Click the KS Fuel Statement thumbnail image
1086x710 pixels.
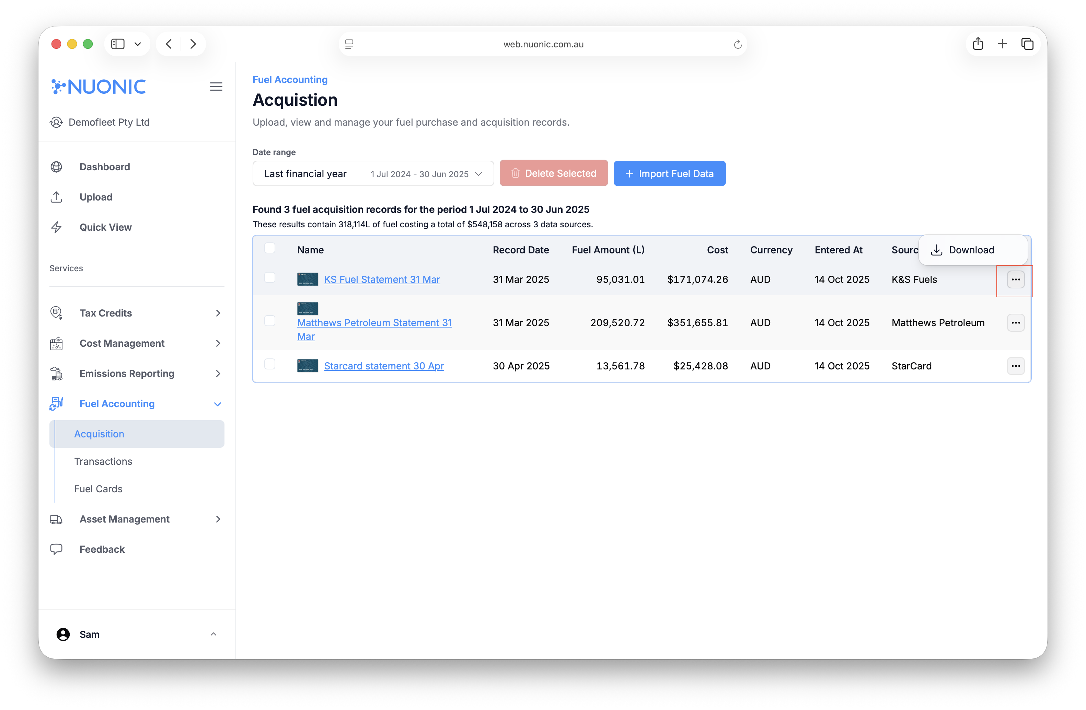(x=308, y=279)
